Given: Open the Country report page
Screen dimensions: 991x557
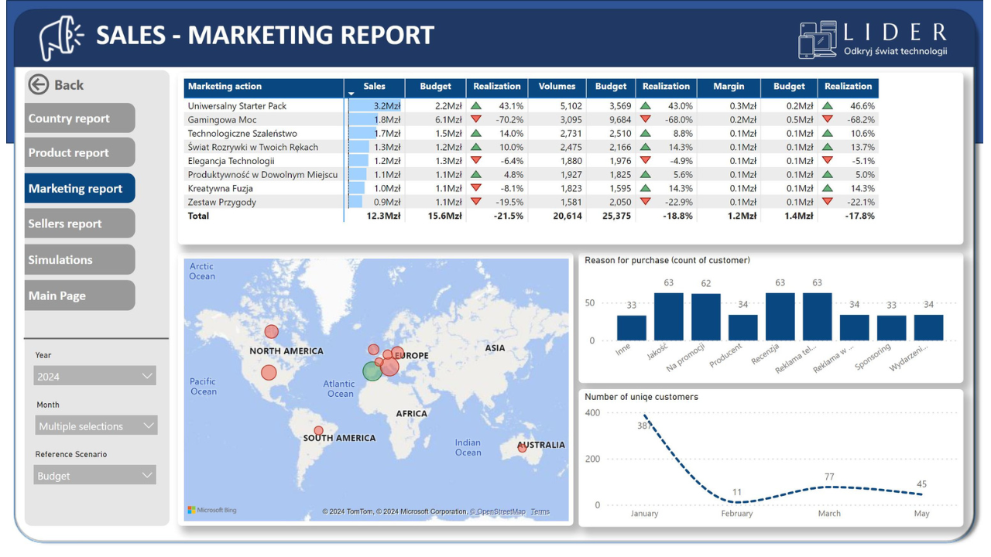Looking at the screenshot, I should click(x=80, y=118).
